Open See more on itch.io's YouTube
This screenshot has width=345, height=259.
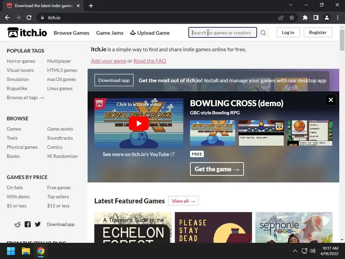point(138,154)
